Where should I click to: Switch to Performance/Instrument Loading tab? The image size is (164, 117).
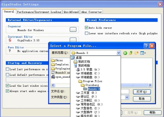39,12
